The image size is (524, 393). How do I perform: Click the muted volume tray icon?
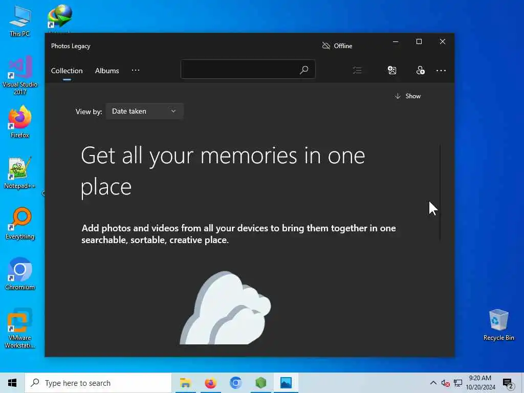445,383
